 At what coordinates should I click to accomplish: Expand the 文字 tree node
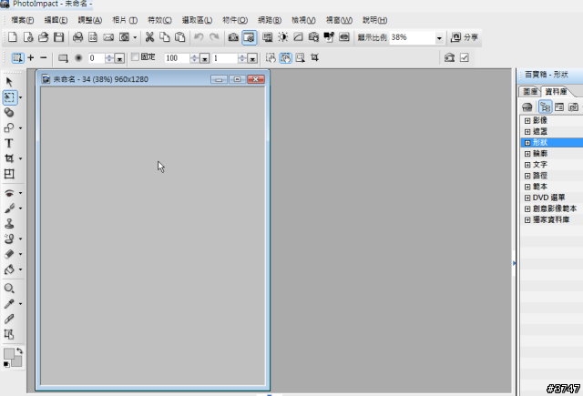click(x=527, y=165)
